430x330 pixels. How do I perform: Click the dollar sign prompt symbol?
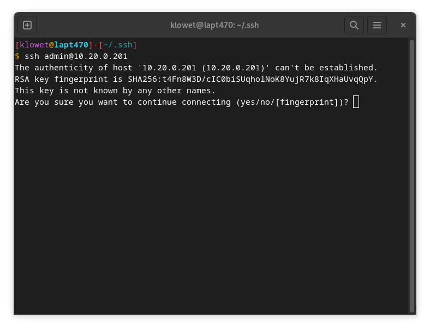pos(17,56)
